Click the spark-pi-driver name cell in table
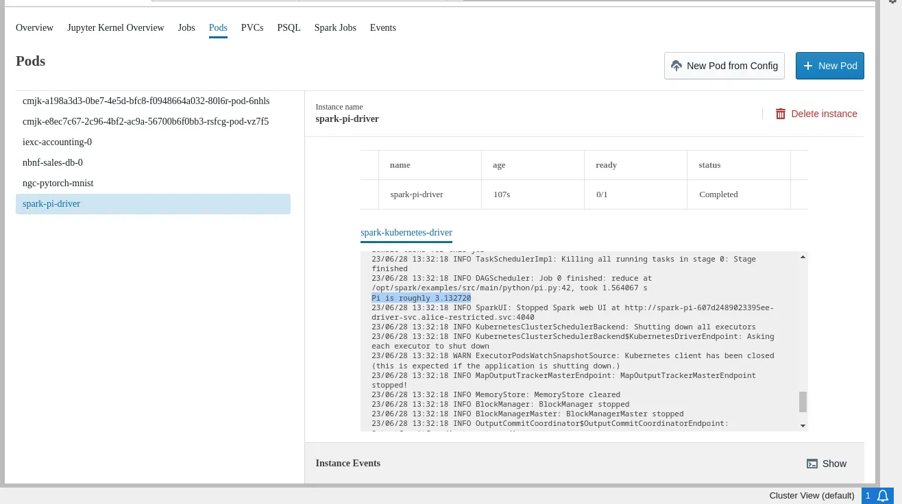The height and width of the screenshot is (504, 902). click(430, 194)
